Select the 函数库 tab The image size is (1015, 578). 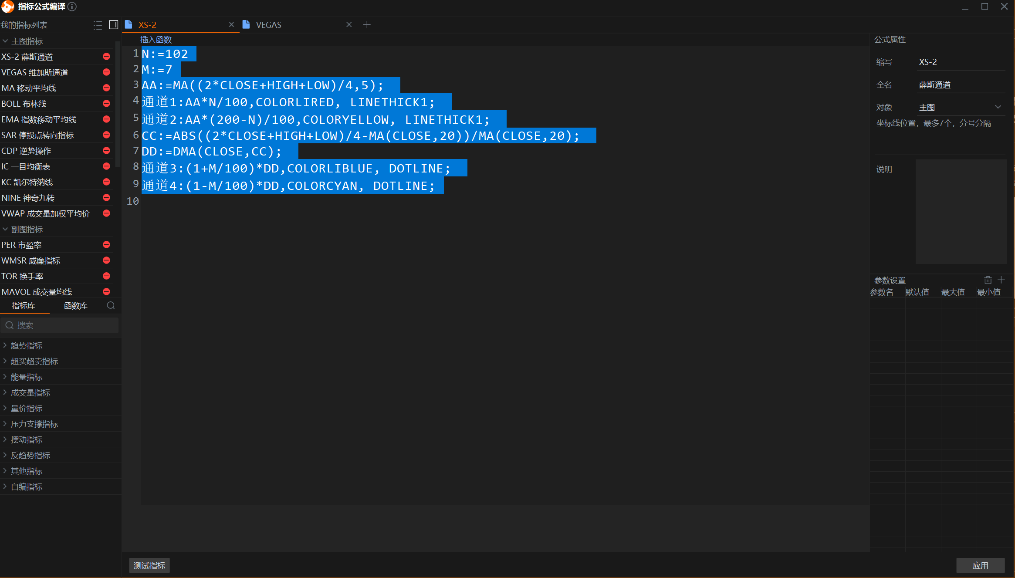click(76, 306)
